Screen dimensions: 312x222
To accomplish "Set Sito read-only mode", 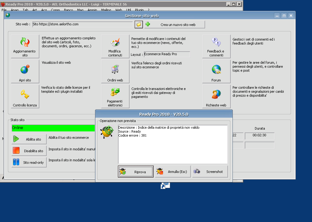I will [29, 162].
